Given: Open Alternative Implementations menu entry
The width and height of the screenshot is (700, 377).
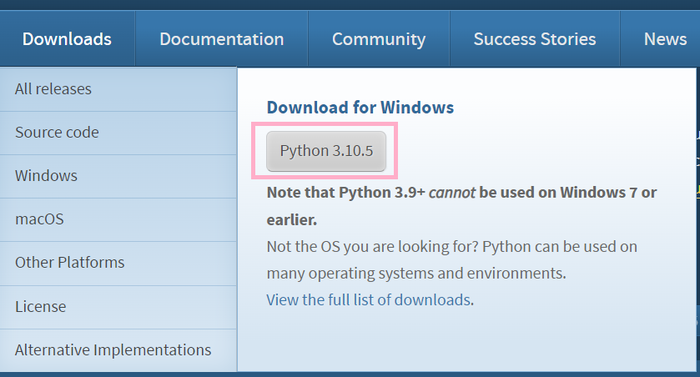Looking at the screenshot, I should [x=118, y=350].
